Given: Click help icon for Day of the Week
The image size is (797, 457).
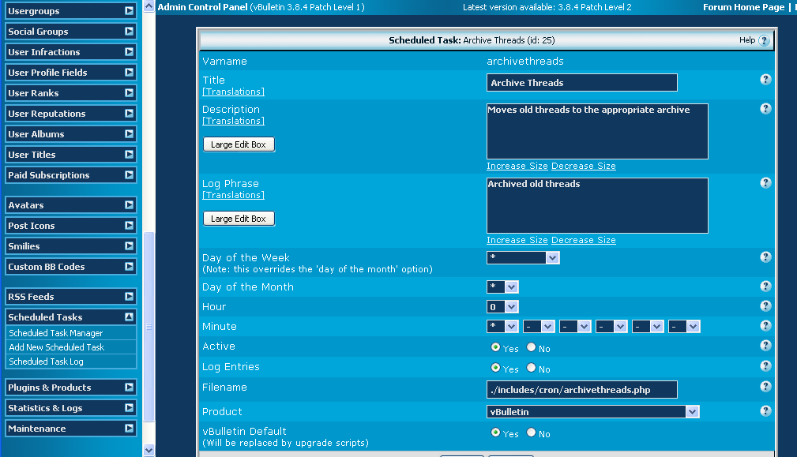Looking at the screenshot, I should point(765,257).
